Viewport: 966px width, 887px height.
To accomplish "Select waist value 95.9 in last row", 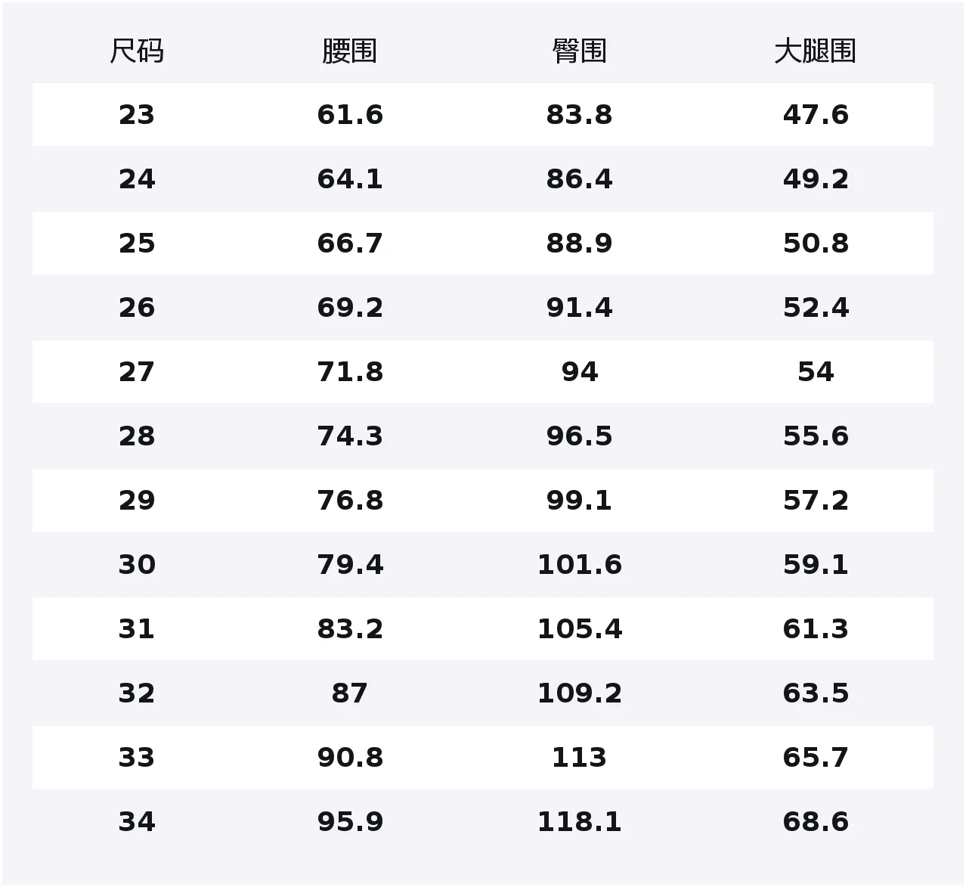I will (349, 822).
